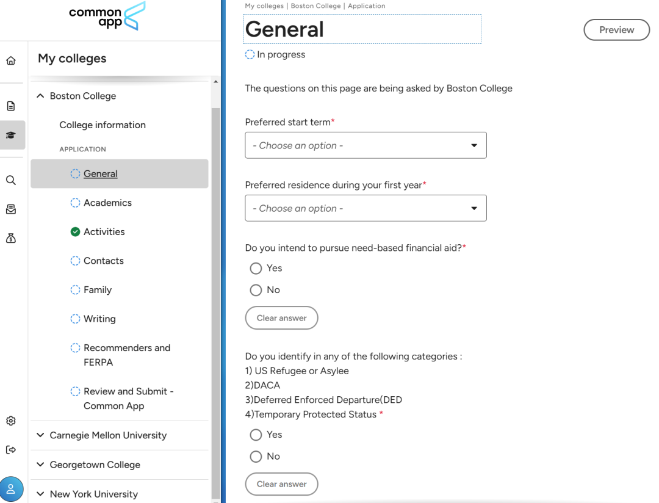This screenshot has height=503, width=659.
Task: Go to the Family section
Action: tap(98, 290)
